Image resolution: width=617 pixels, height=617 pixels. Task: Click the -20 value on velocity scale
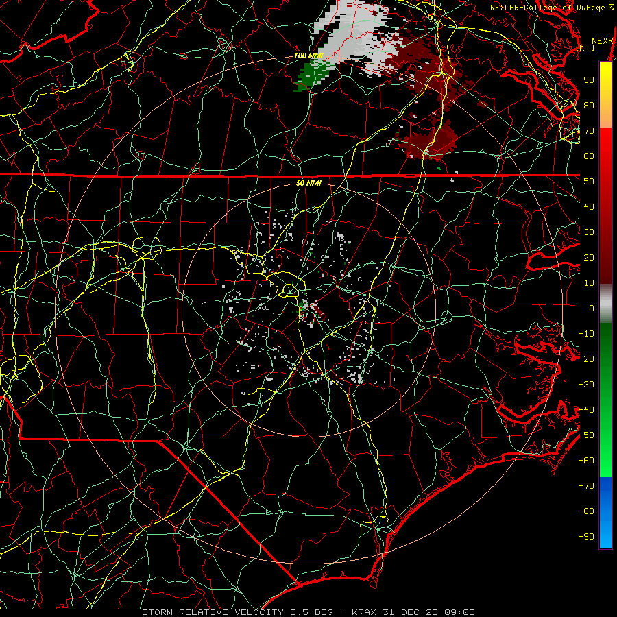coord(586,359)
